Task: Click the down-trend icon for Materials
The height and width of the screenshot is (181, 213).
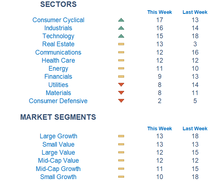Action: click(x=121, y=93)
